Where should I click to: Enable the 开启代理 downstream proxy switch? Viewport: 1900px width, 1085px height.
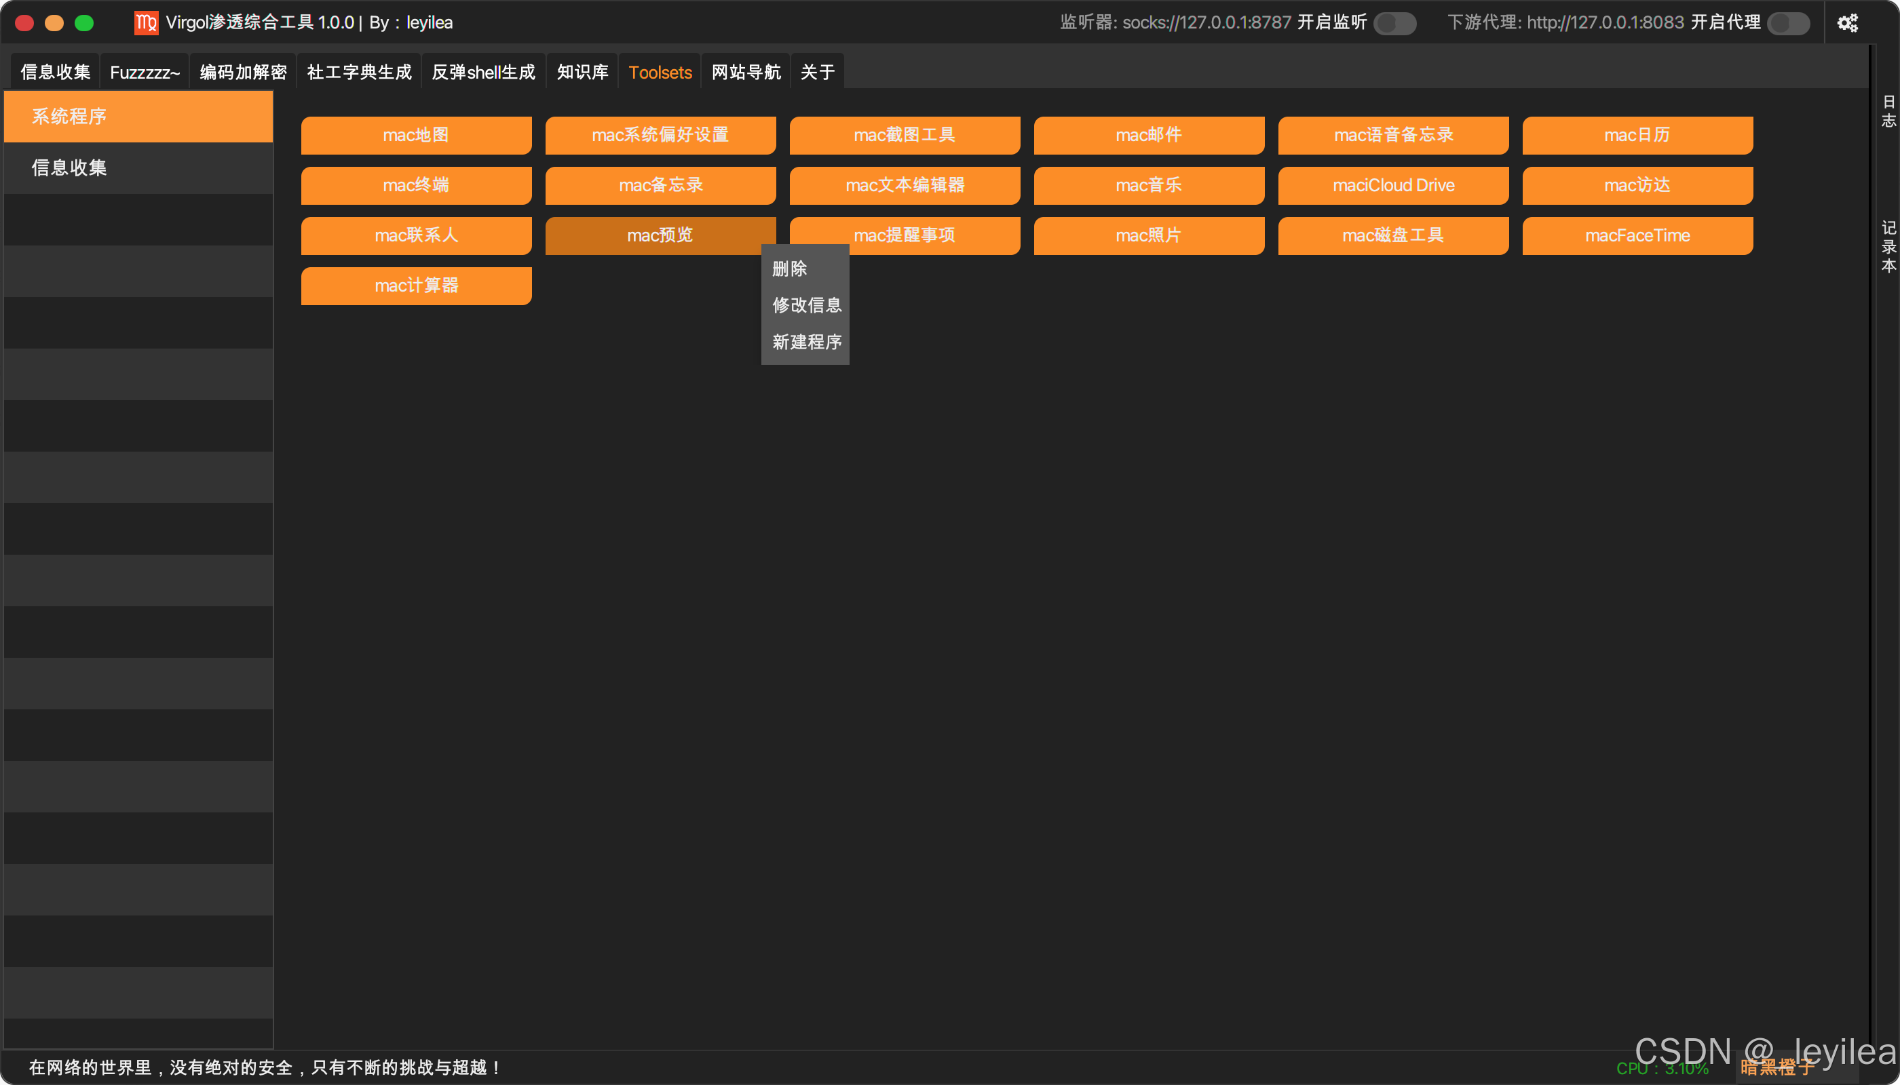[x=1788, y=23]
